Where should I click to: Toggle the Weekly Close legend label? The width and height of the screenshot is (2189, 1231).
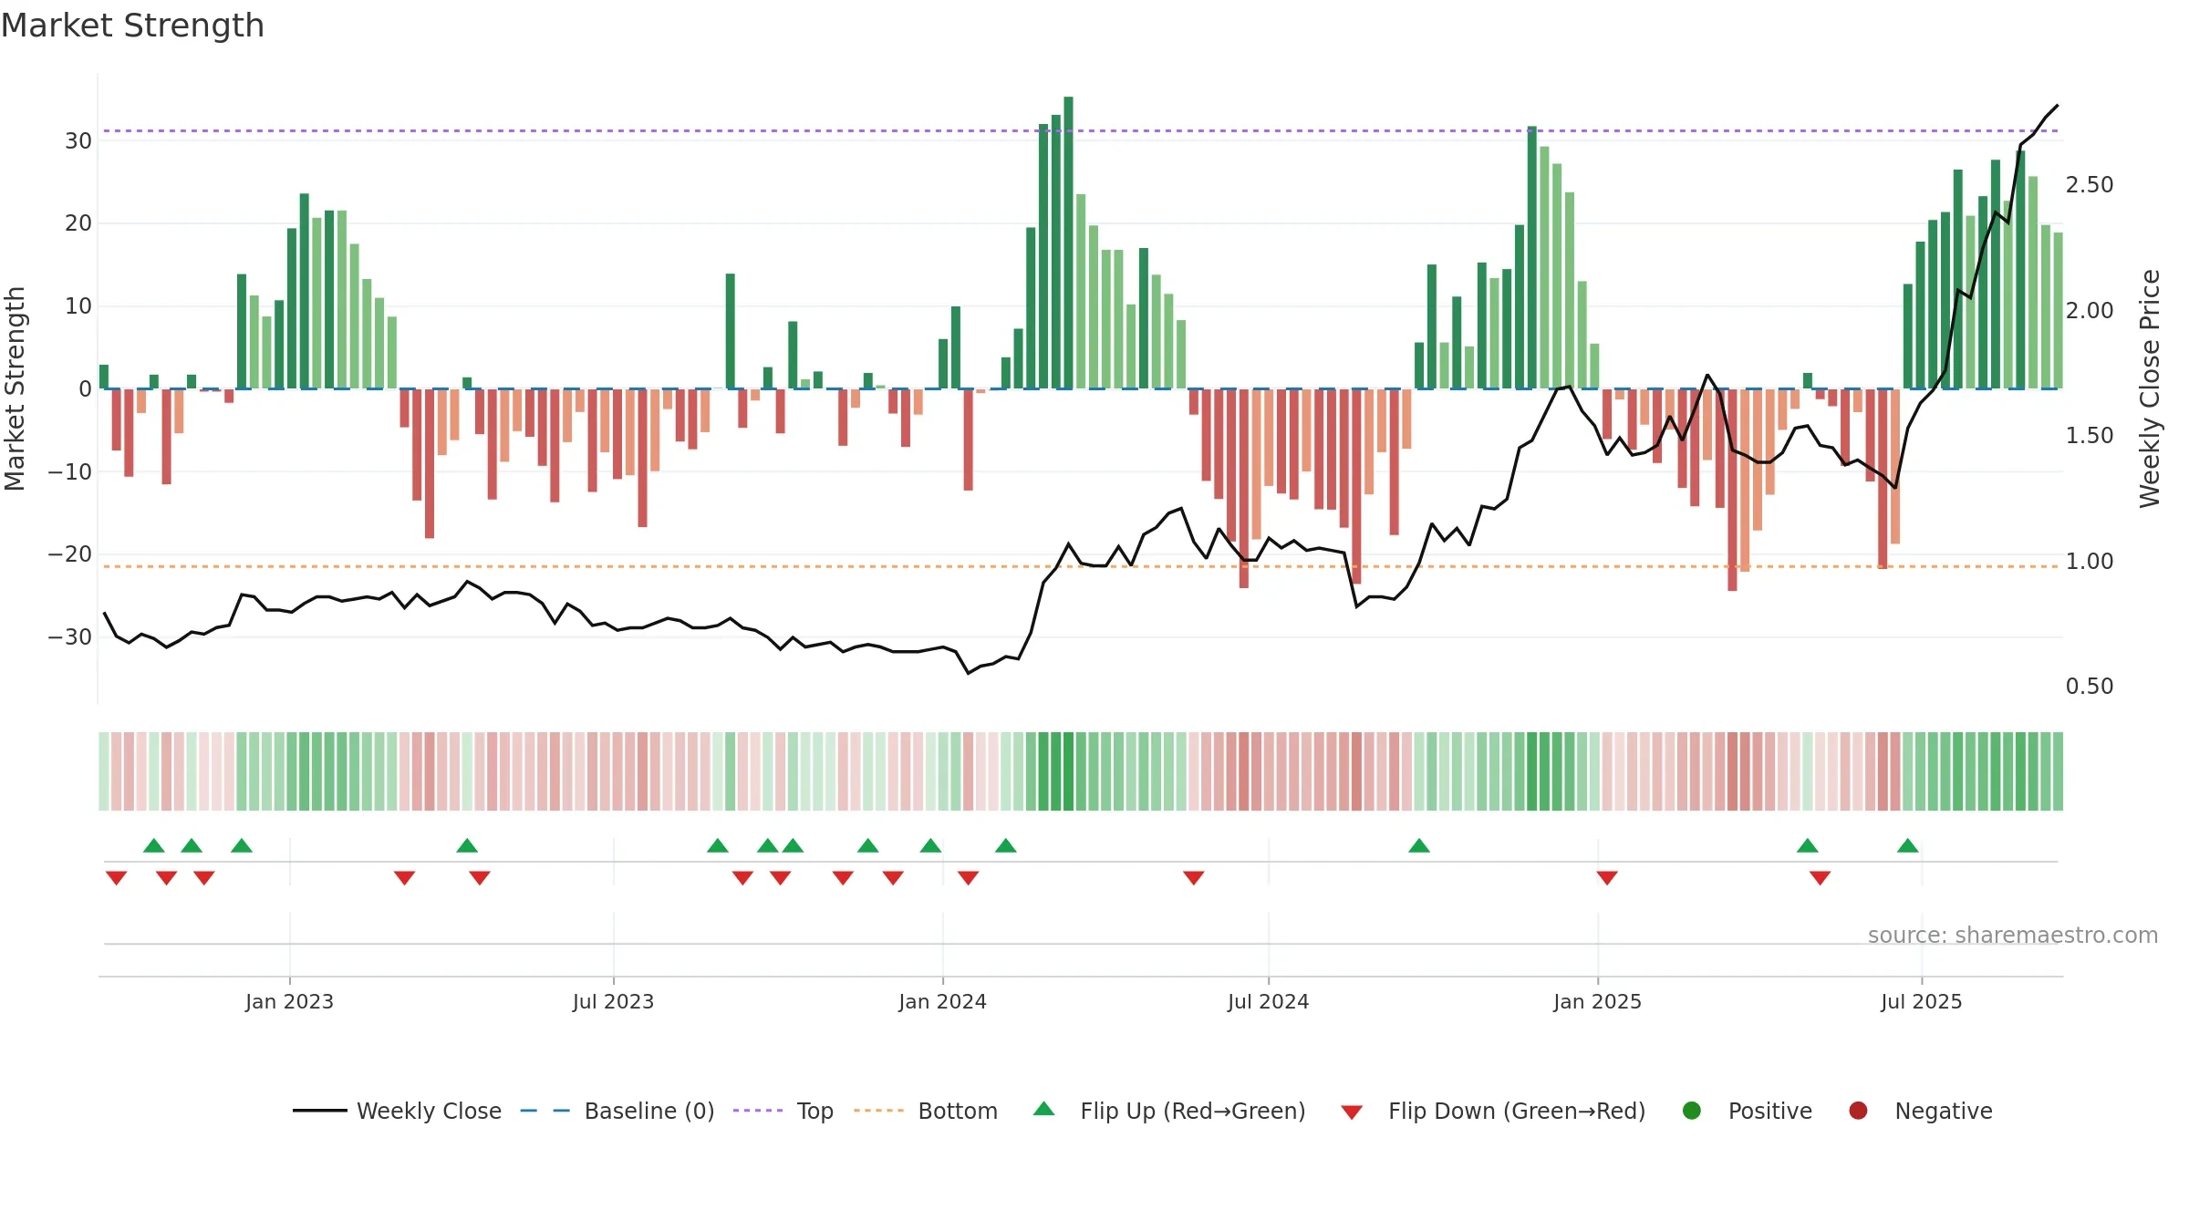(x=429, y=1111)
